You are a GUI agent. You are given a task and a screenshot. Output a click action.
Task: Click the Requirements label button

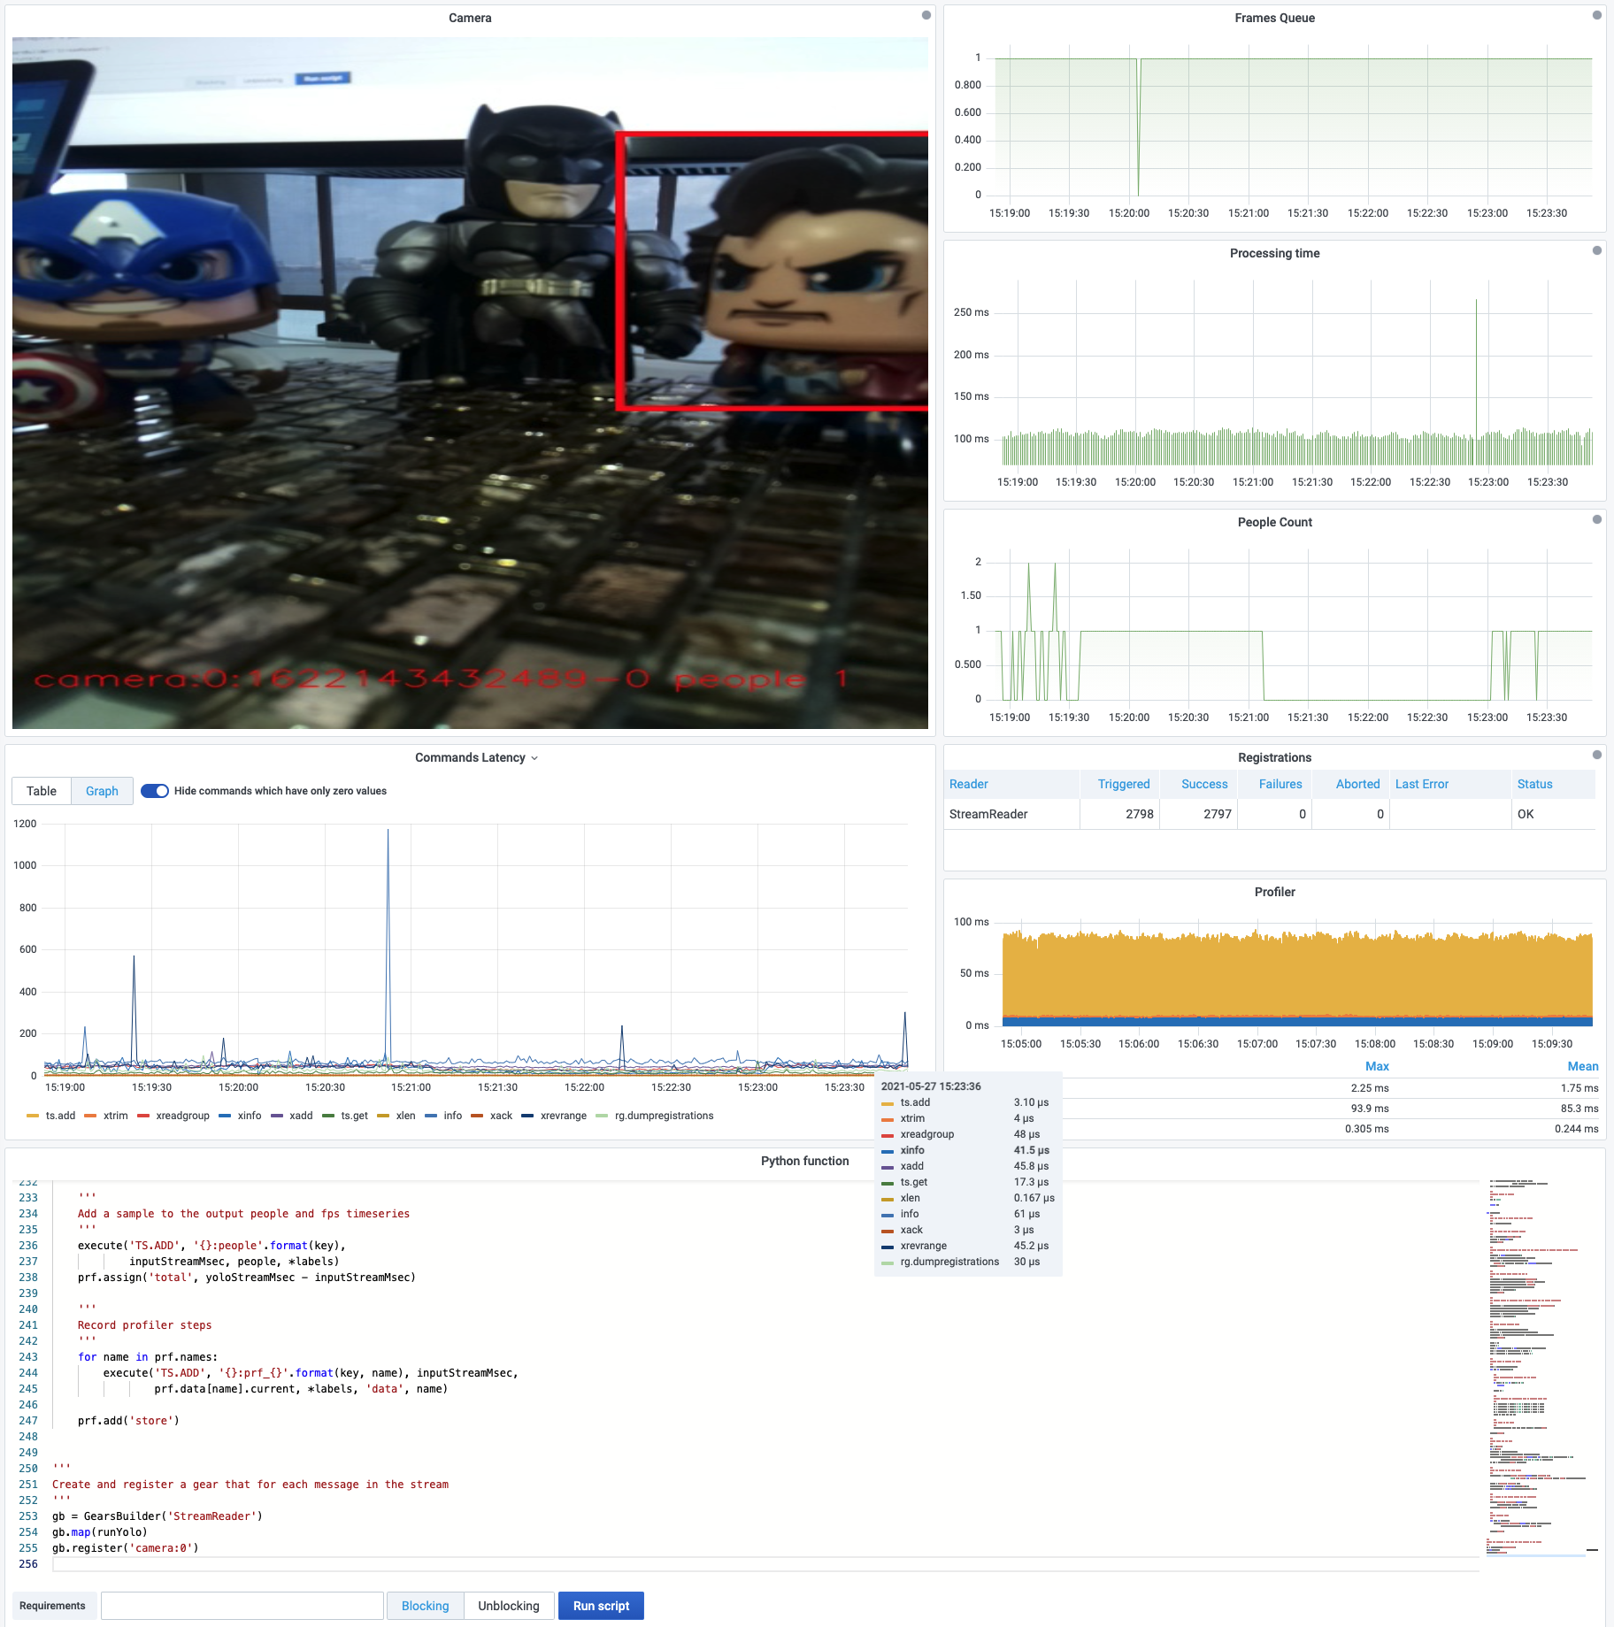[x=52, y=1606]
